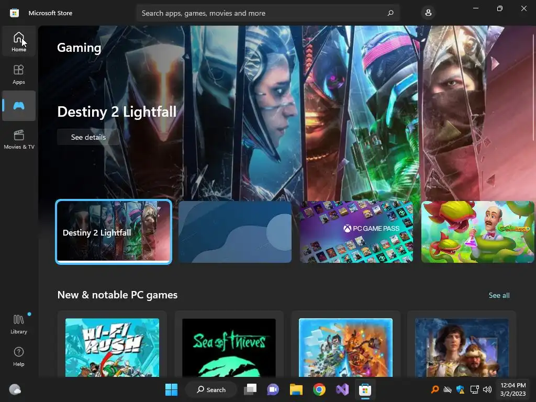The width and height of the screenshot is (536, 402).
Task: Click the volume speaker tray icon
Action: [487, 389]
